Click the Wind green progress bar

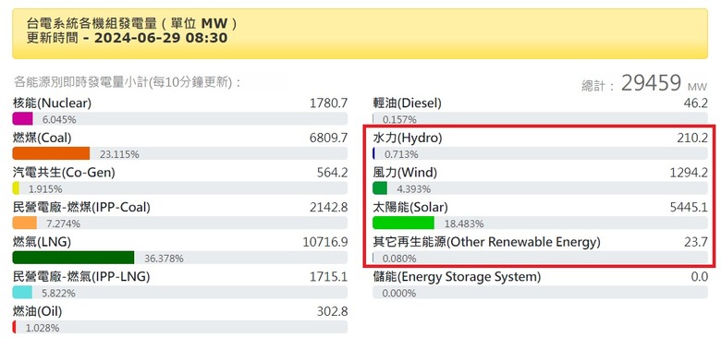pyautogui.click(x=380, y=188)
